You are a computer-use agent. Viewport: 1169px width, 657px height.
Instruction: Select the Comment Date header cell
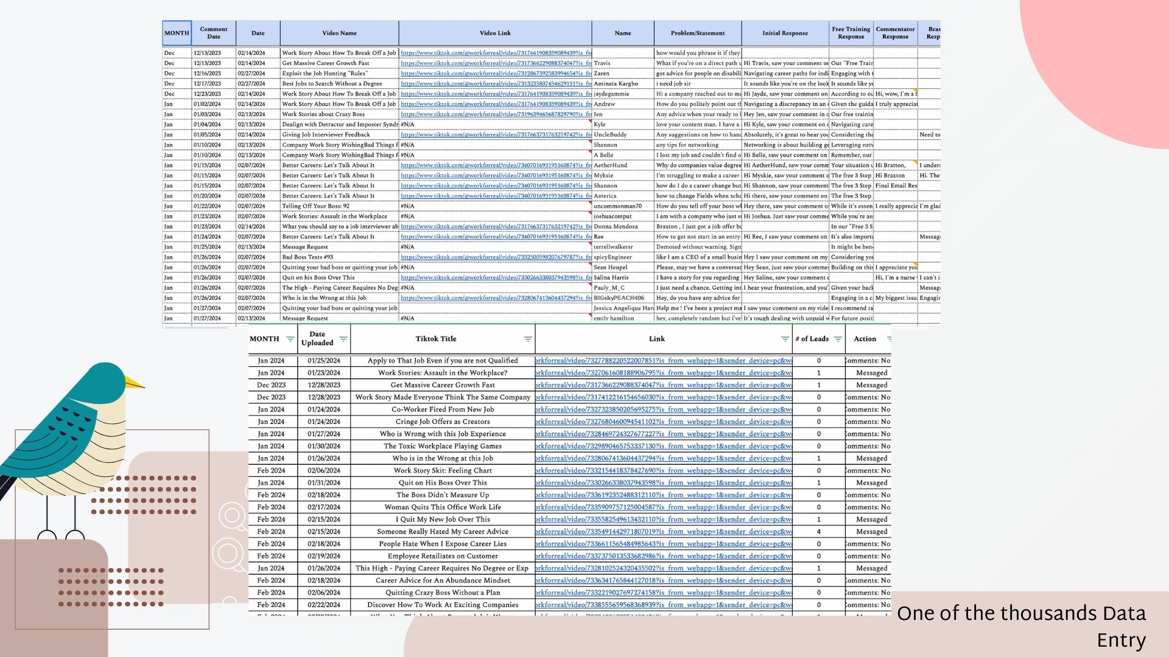tap(213, 33)
